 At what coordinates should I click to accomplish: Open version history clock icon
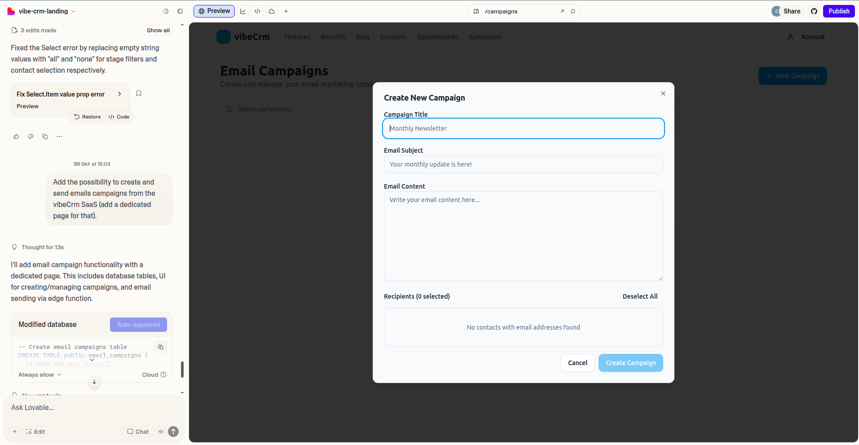tap(166, 11)
